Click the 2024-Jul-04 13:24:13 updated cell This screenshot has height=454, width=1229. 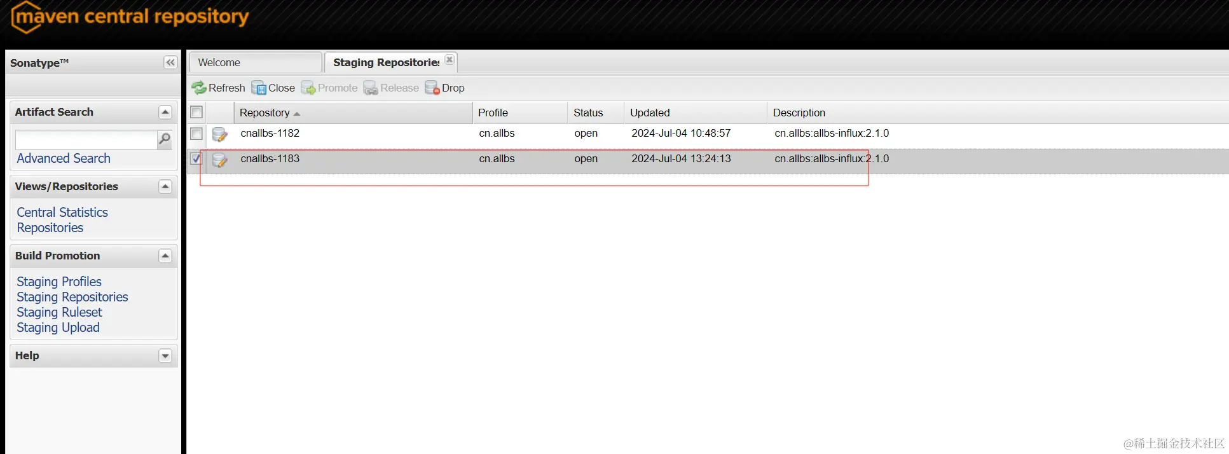coord(681,159)
